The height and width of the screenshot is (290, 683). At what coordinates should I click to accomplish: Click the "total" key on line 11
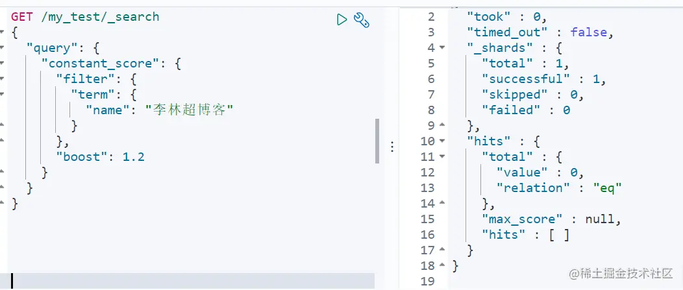(x=507, y=157)
